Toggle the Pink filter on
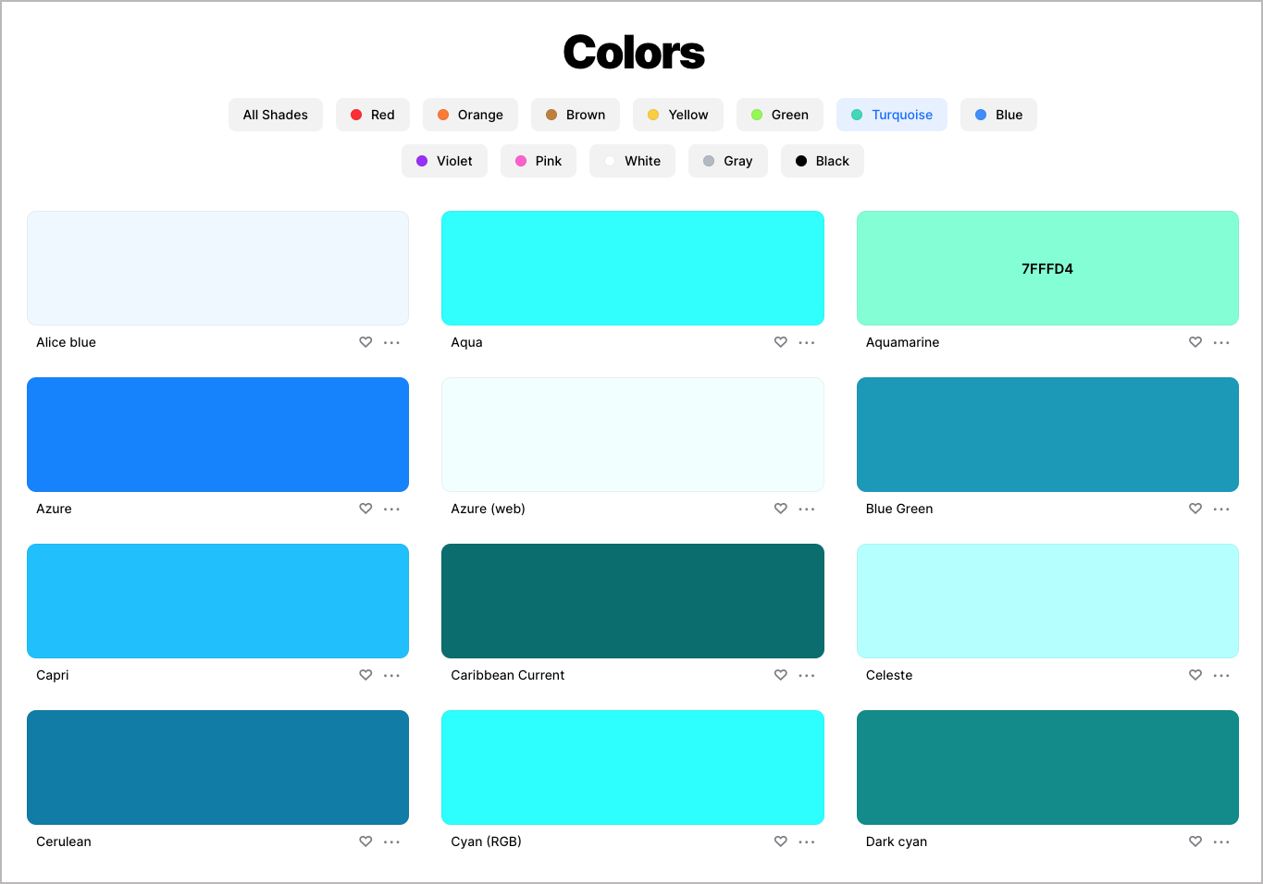1263x884 pixels. pyautogui.click(x=538, y=161)
